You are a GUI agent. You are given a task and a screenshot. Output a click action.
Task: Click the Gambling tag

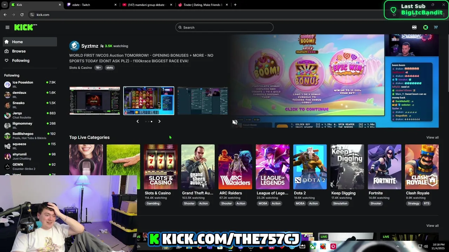pyautogui.click(x=153, y=203)
